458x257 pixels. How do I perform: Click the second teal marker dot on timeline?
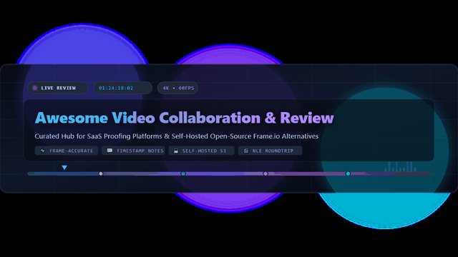[183, 173]
